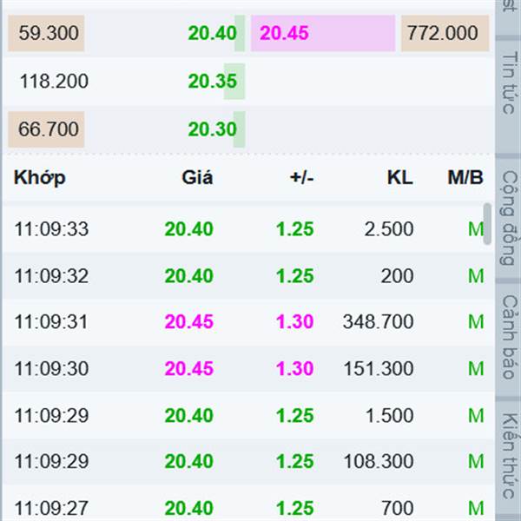Click the KL column header

point(400,177)
